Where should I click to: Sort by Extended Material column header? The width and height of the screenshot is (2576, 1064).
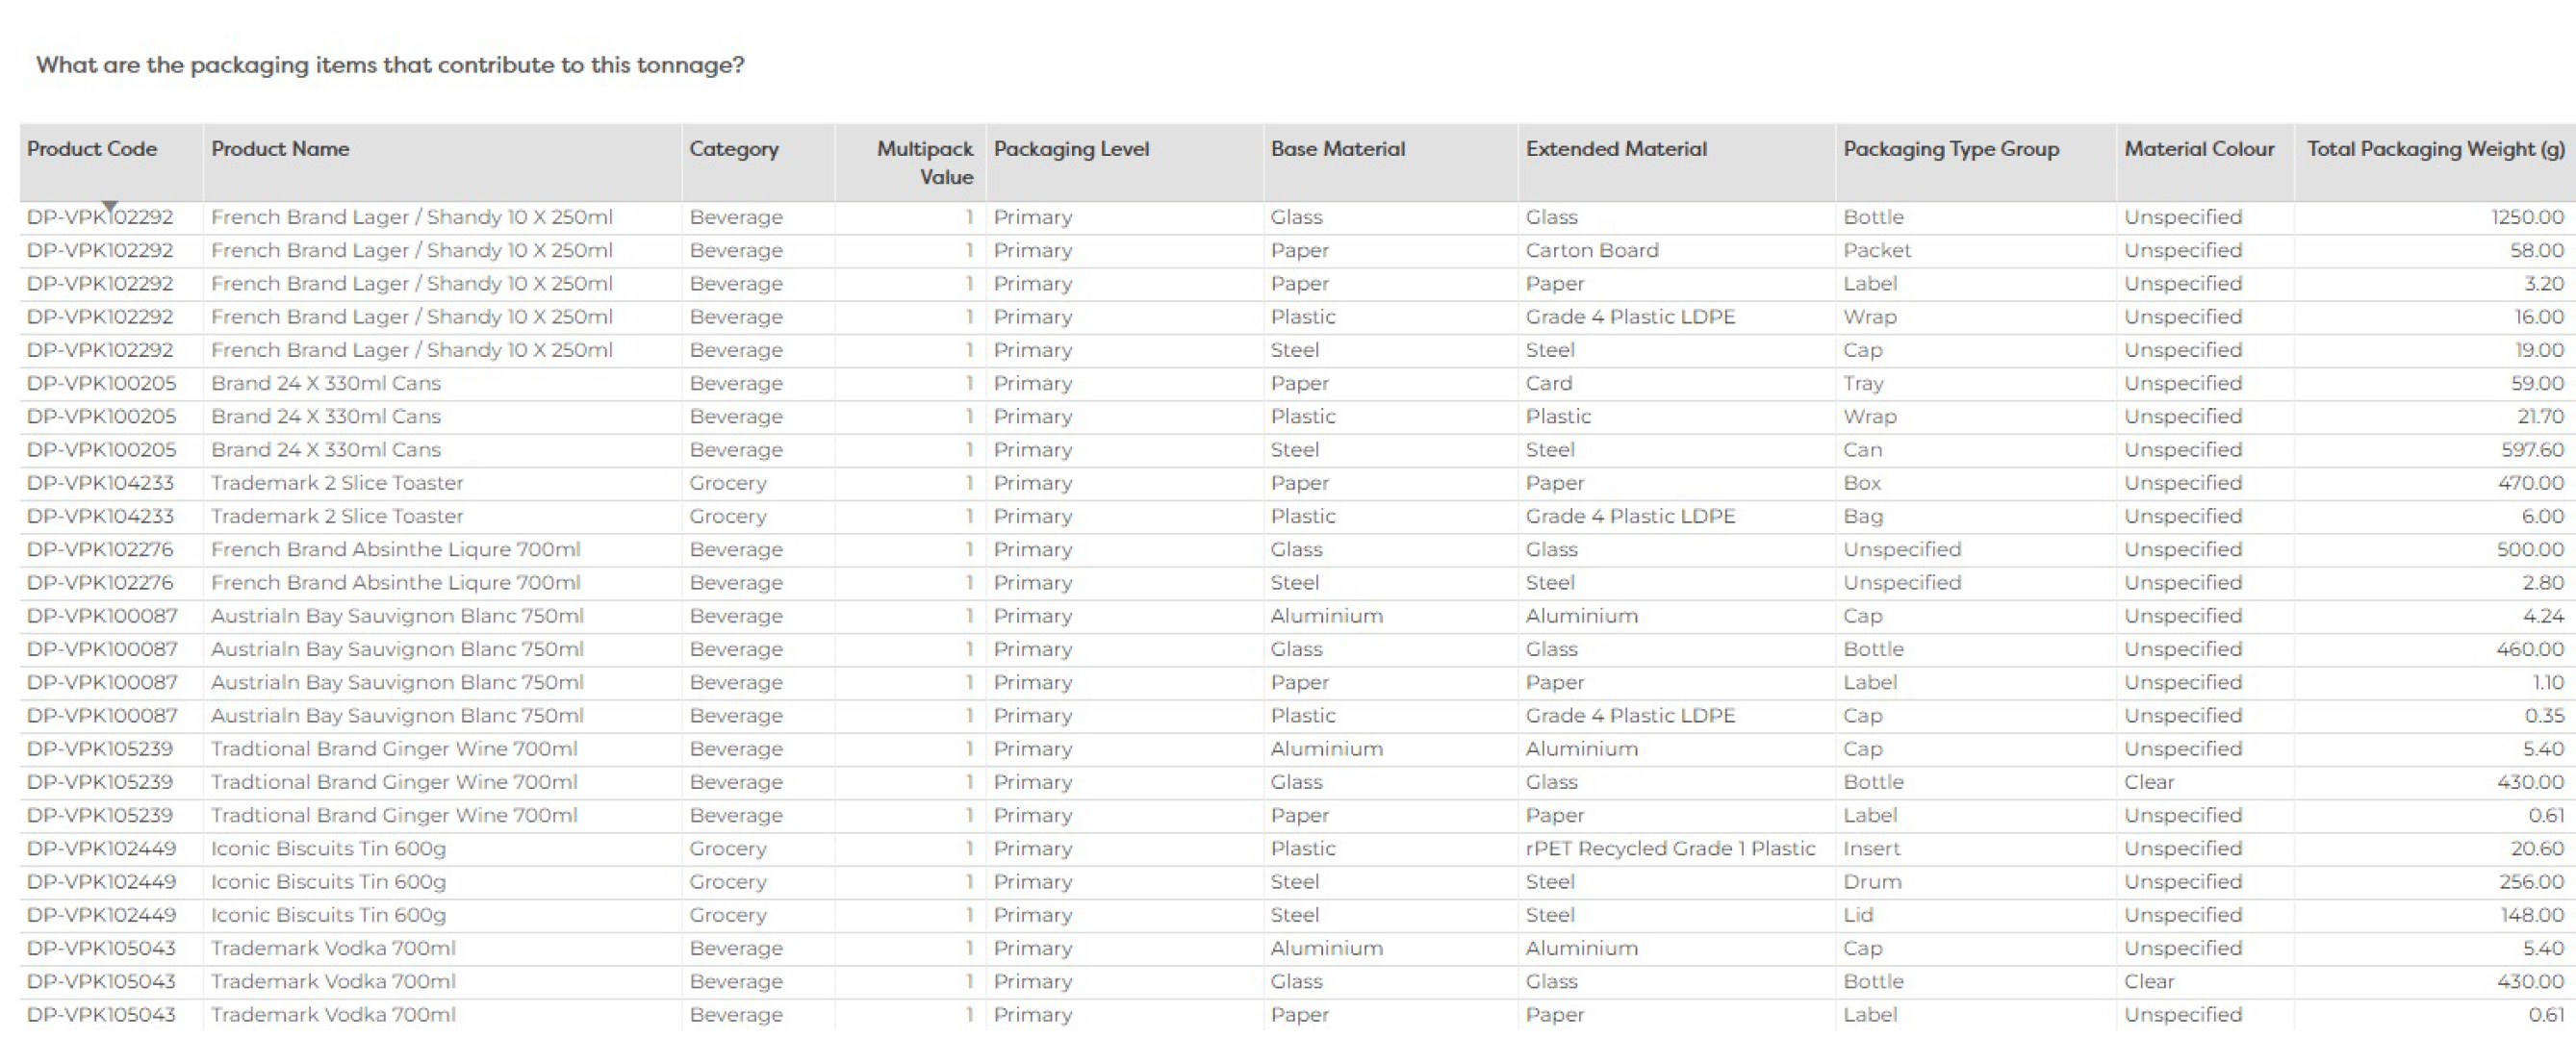click(x=1616, y=149)
